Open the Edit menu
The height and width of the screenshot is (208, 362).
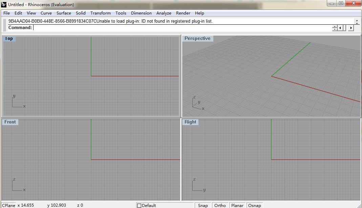[18, 13]
